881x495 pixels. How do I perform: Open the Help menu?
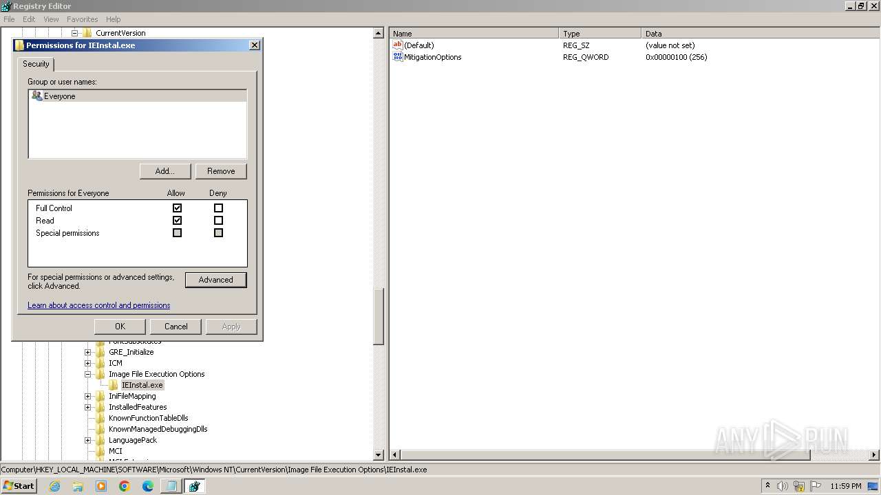pyautogui.click(x=114, y=19)
